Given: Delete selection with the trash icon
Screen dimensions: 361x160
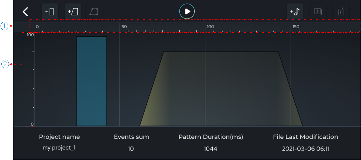Looking at the screenshot, I should pos(341,12).
